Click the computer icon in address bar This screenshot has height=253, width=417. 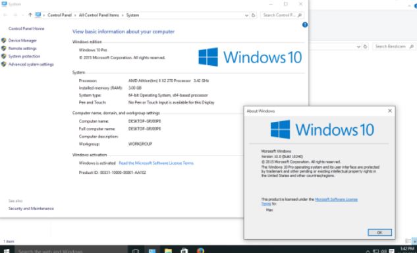coord(38,15)
